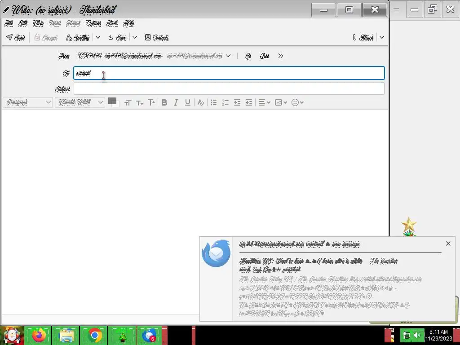This screenshot has width=460, height=345.
Task: Click the Encrypt lock icon
Action: pos(37,37)
